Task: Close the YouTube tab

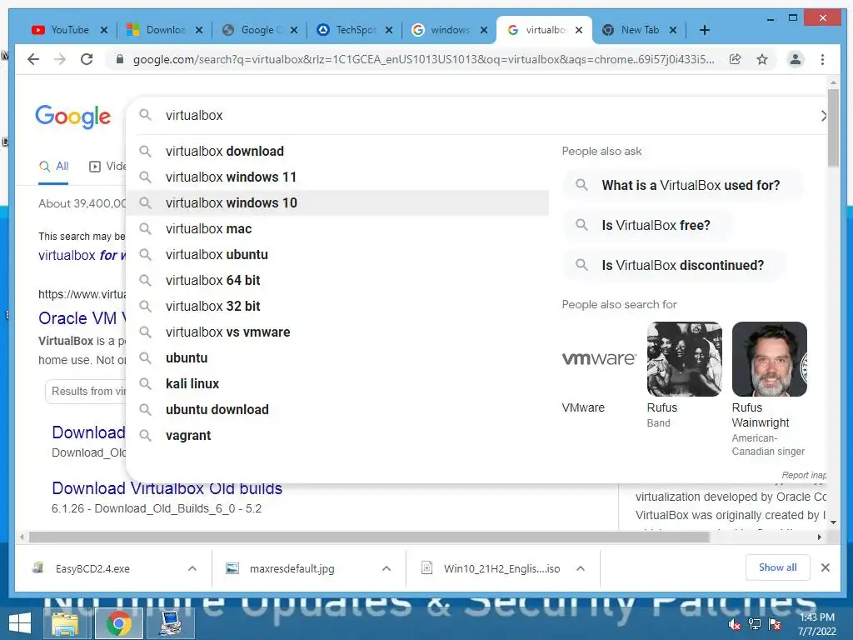Action: (104, 30)
